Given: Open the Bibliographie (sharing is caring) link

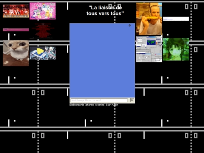Looking at the screenshot, I should [x=87, y=105].
